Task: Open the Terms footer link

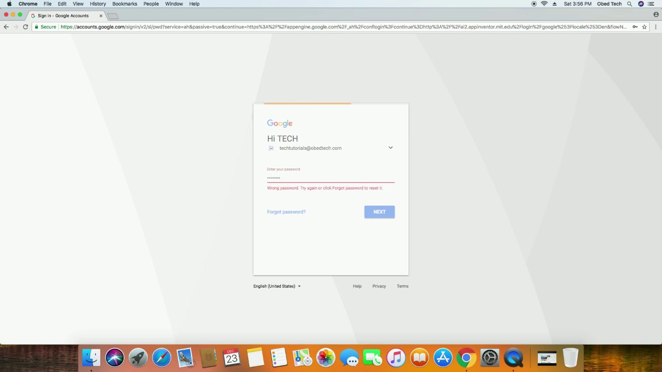Action: coord(402,286)
